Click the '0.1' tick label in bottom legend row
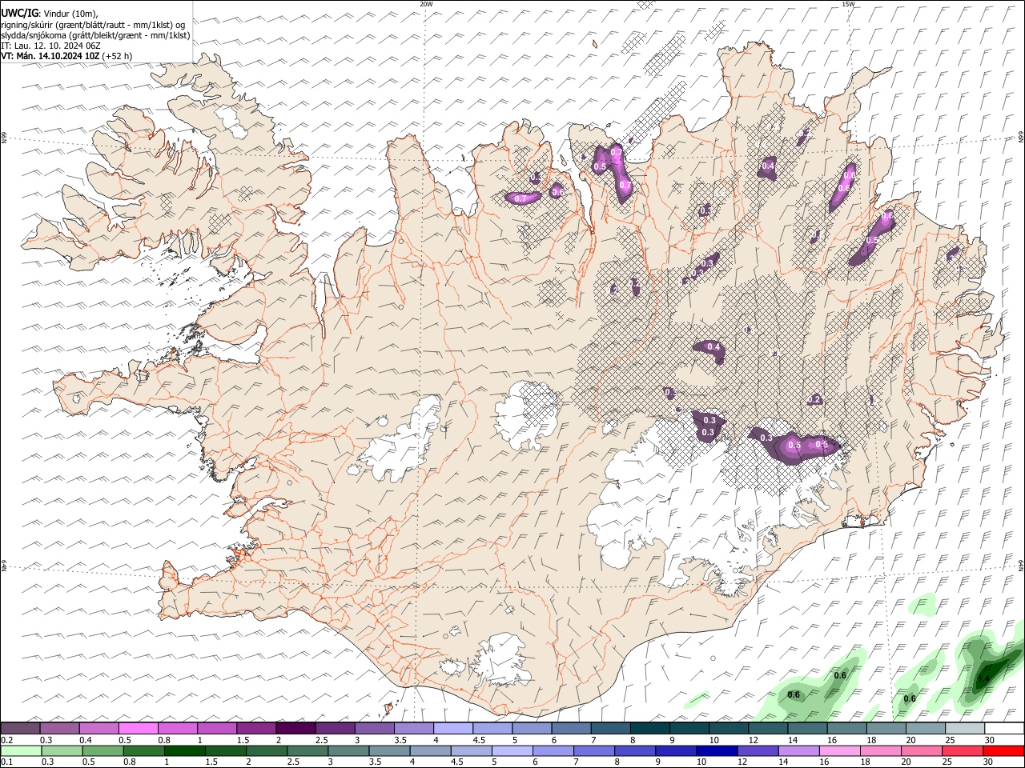1025x768 pixels. (6, 762)
